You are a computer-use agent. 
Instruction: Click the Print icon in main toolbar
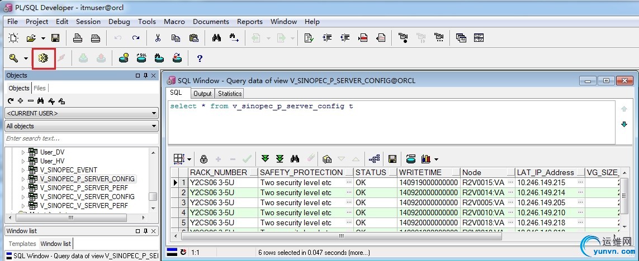pyautogui.click(x=78, y=38)
